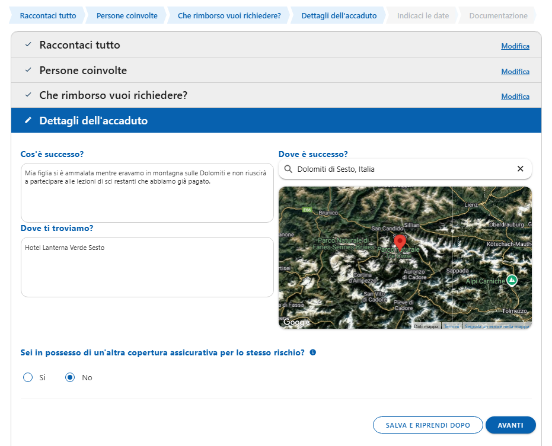552x446 pixels.
Task: Click 'Segnala un errore nella mappa' link
Action: click(496, 326)
